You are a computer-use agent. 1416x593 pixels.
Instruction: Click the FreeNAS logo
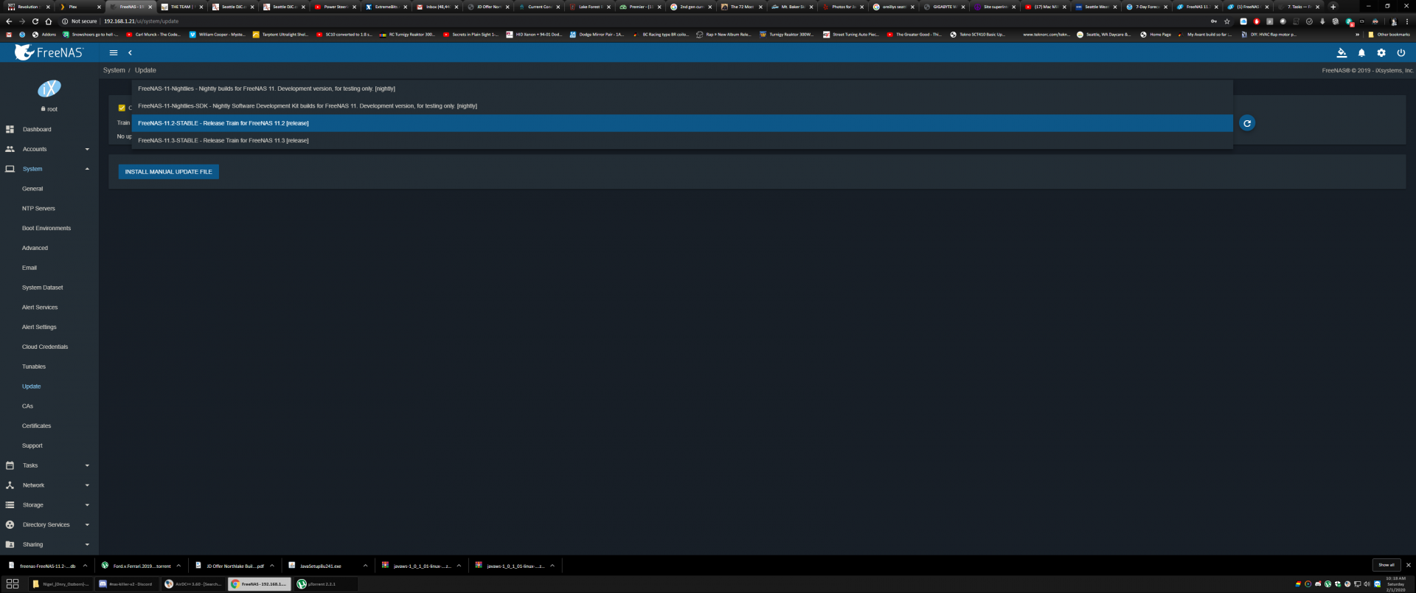(x=49, y=52)
